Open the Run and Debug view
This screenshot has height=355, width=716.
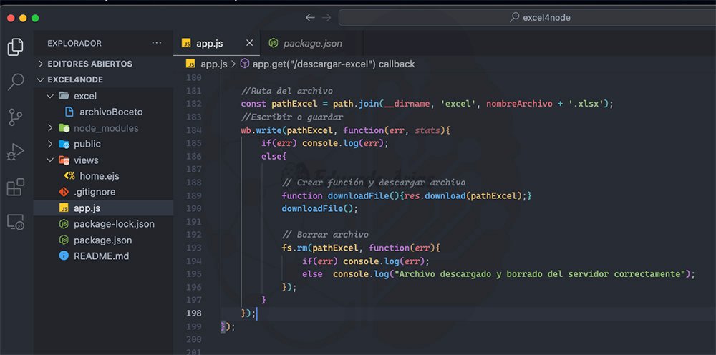coord(16,152)
